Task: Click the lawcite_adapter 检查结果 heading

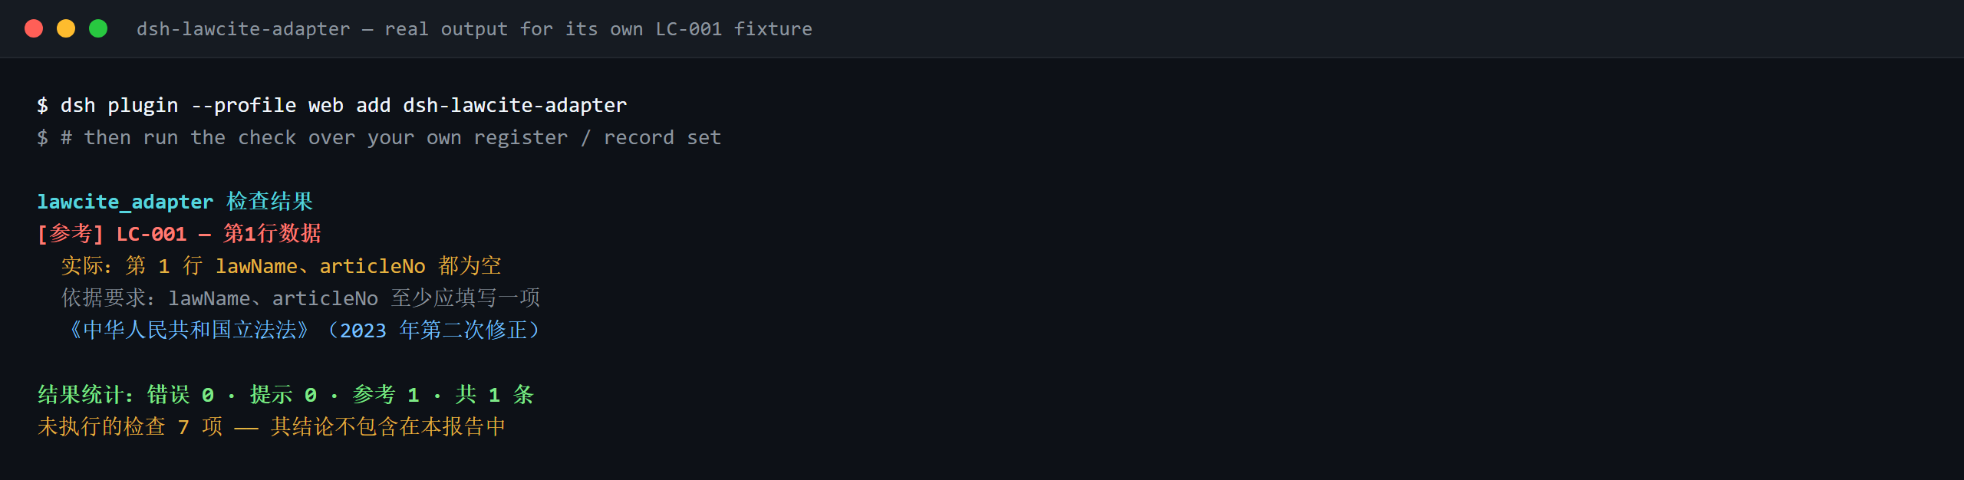Action: pyautogui.click(x=175, y=202)
